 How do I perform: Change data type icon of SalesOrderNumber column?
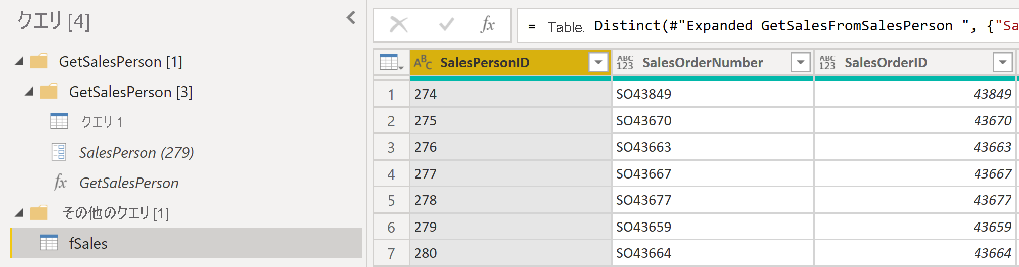(x=625, y=63)
